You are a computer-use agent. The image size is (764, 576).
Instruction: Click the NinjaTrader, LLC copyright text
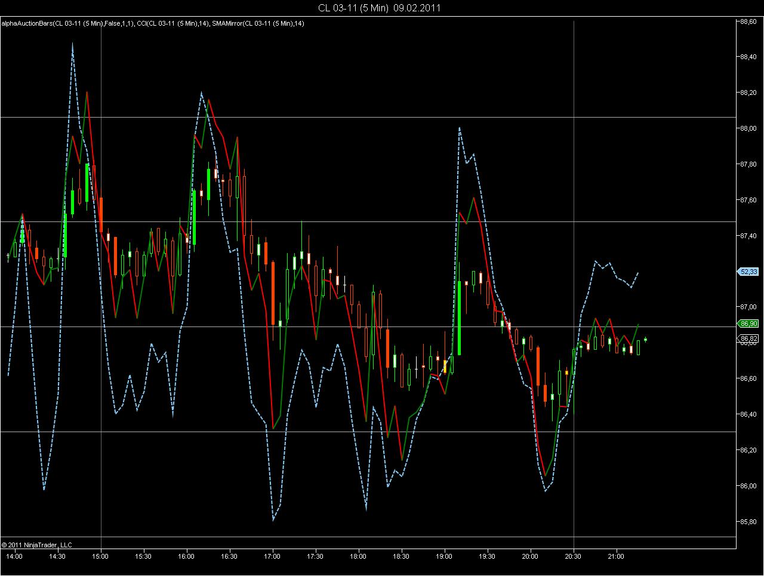[37, 544]
